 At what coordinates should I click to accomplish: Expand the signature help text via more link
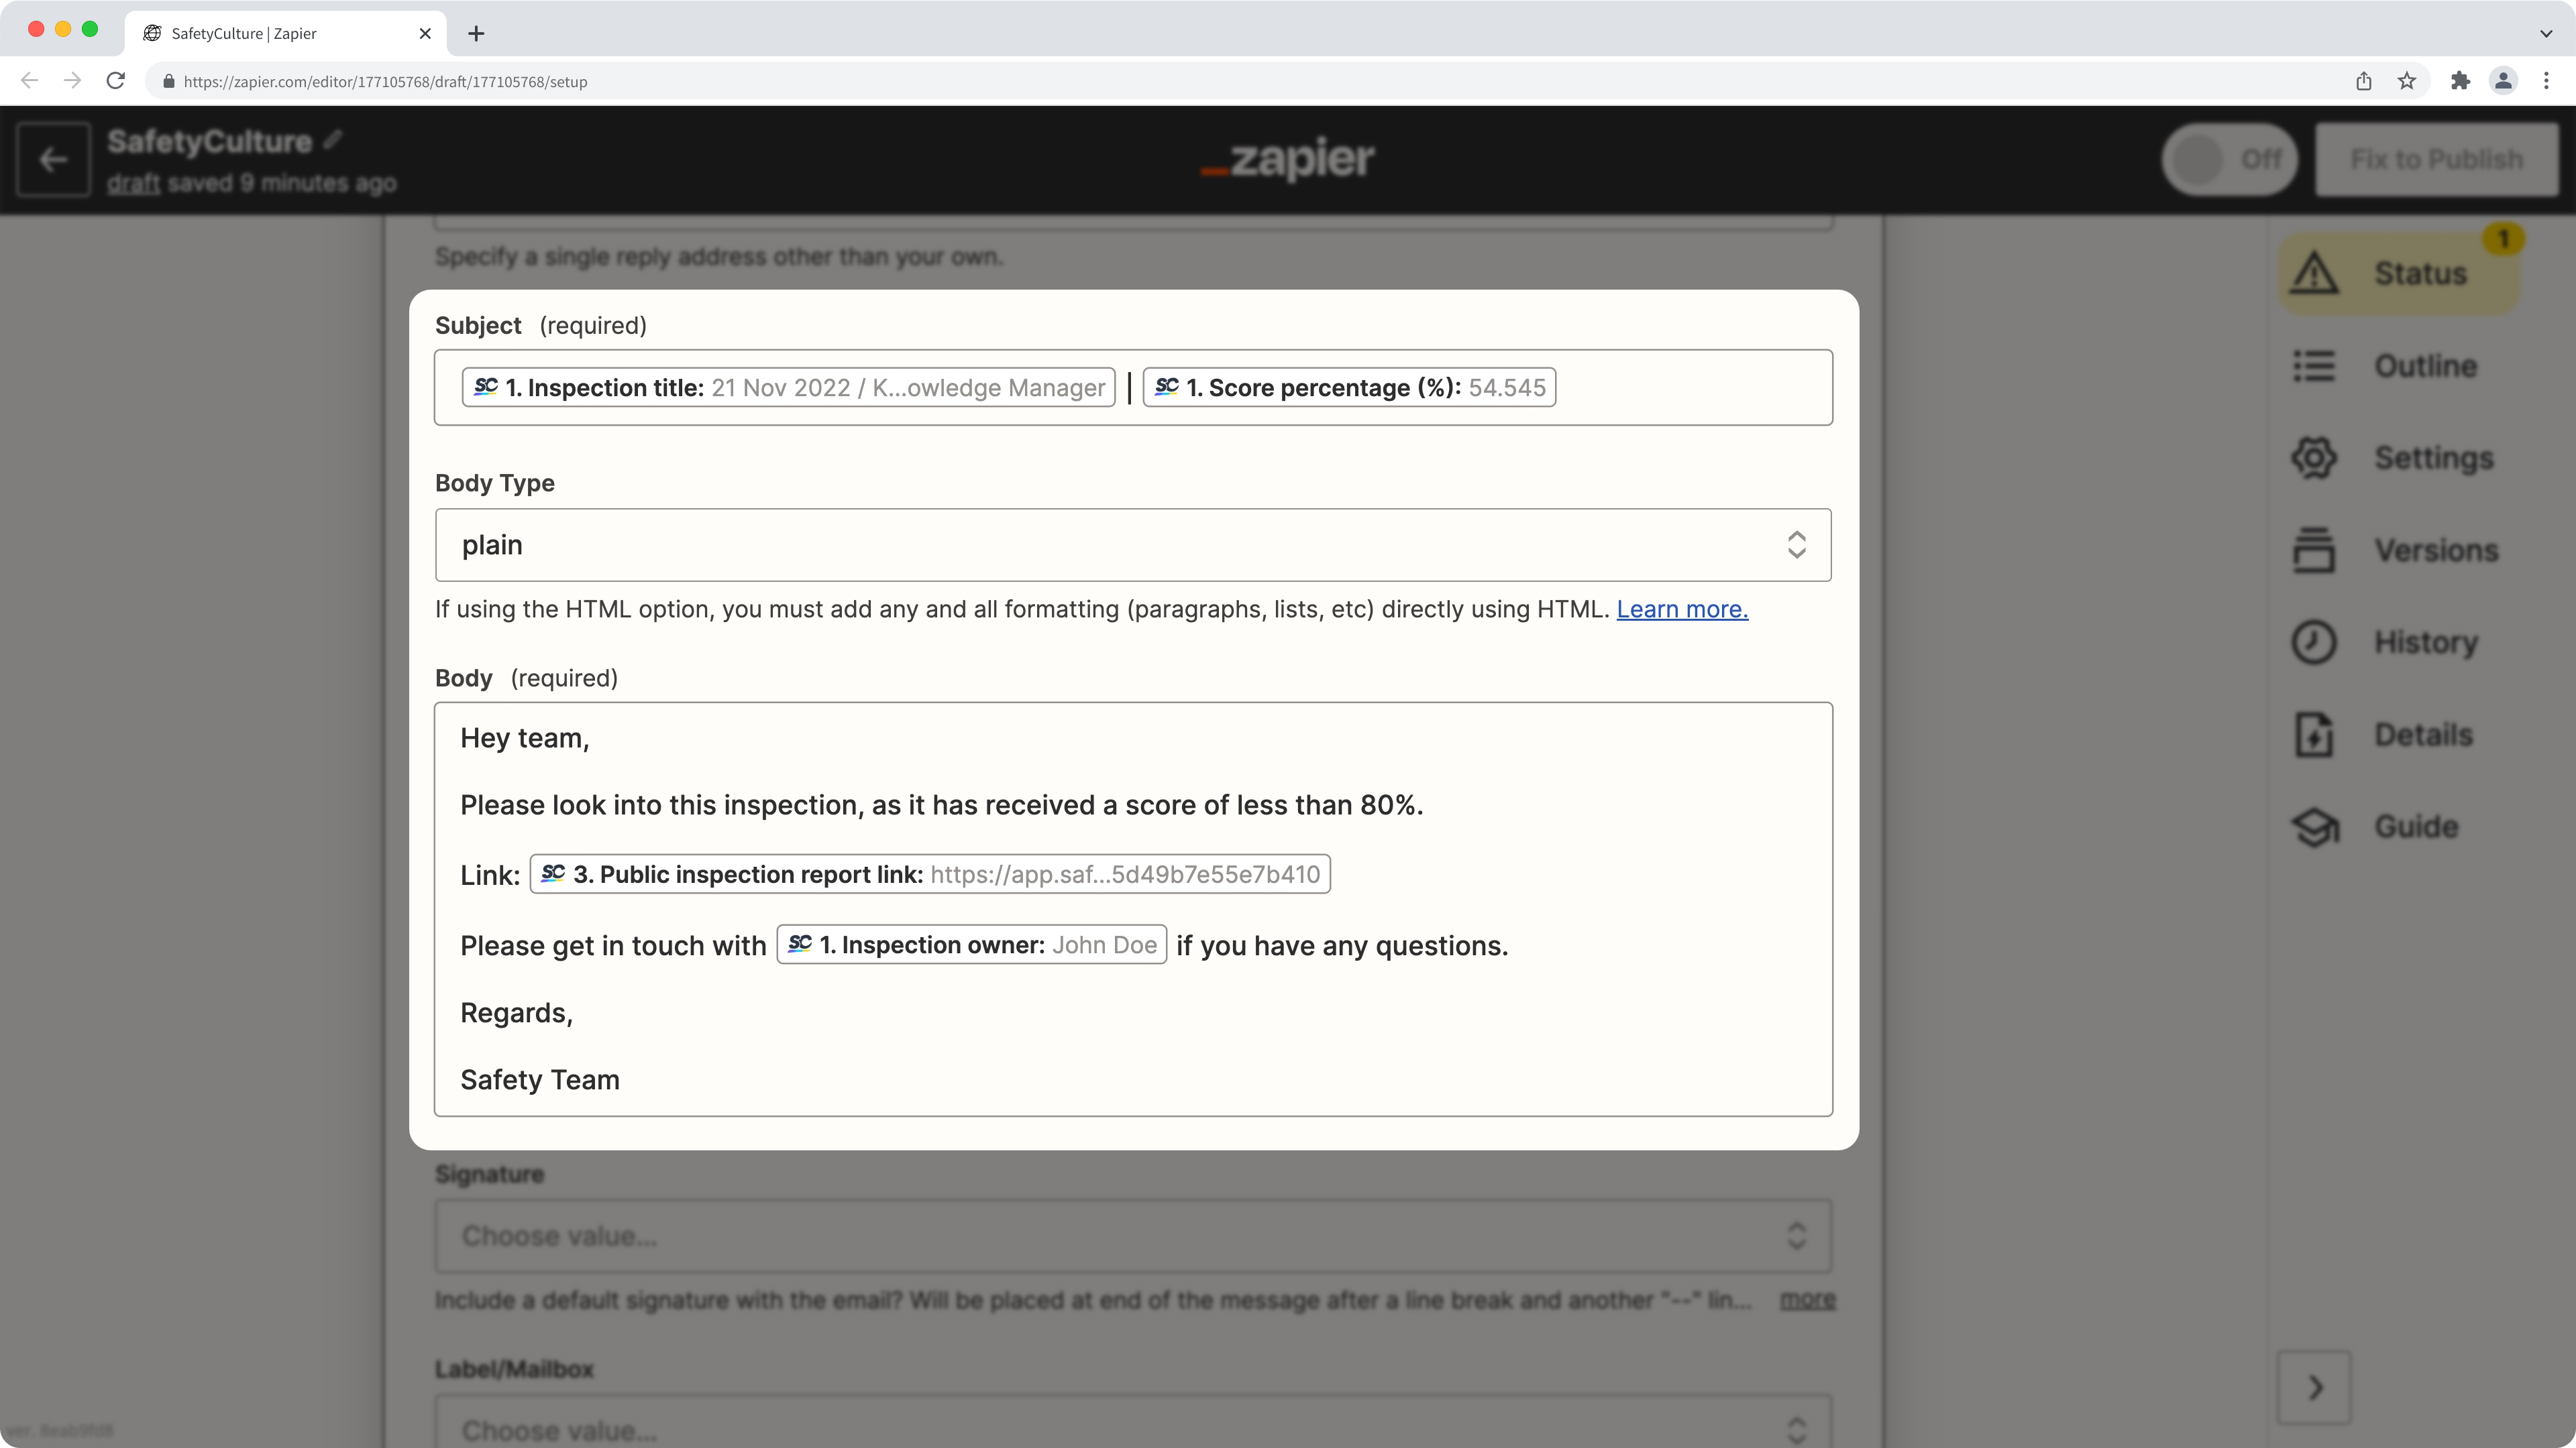(1808, 1299)
